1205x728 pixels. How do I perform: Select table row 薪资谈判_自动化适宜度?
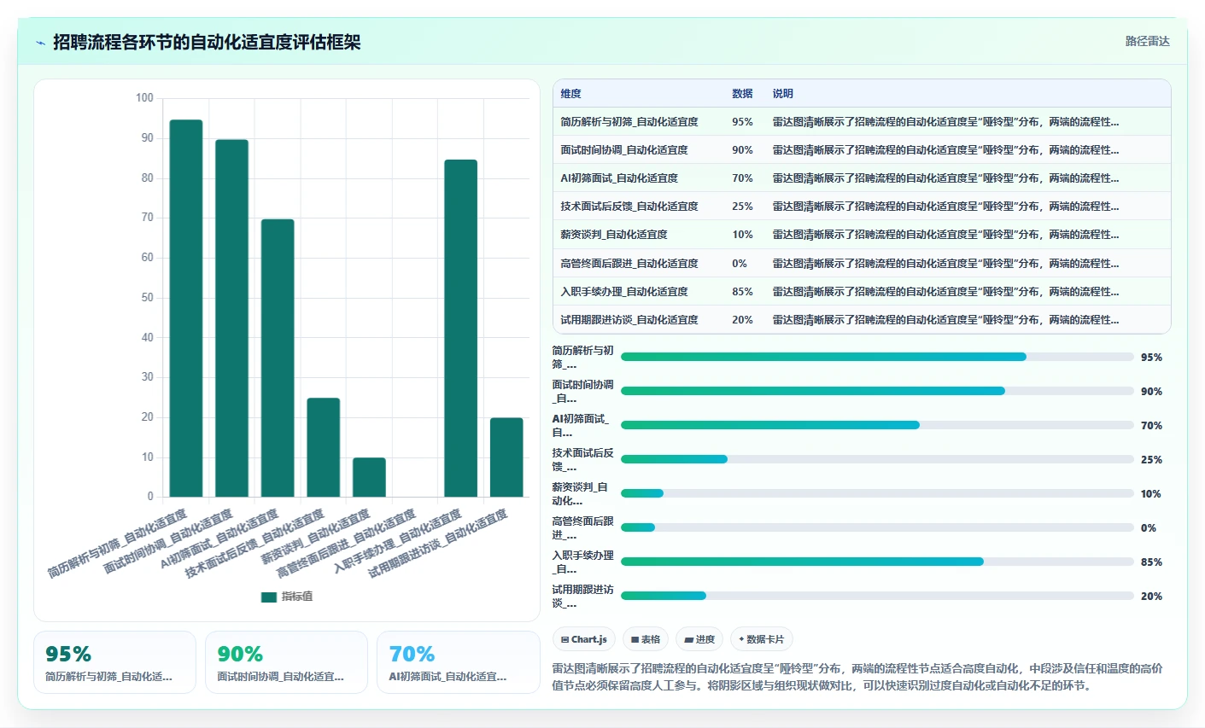(862, 235)
